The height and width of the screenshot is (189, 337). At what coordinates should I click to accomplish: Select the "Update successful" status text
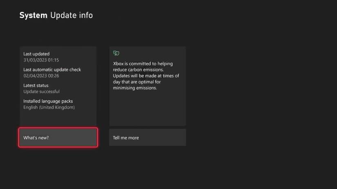41,92
